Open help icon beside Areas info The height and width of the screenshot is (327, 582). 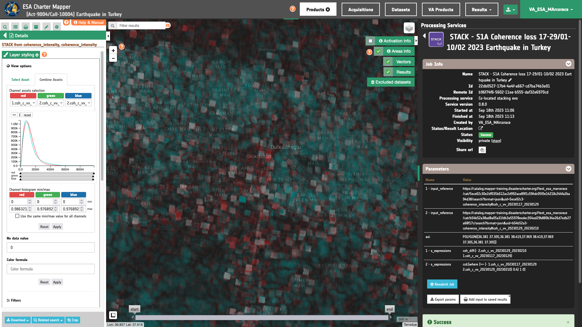[x=369, y=52]
